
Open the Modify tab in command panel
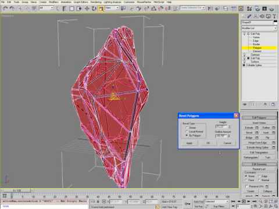coord(249,16)
